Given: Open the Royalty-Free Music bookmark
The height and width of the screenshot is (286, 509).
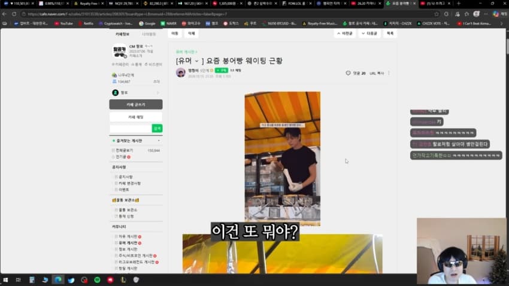Looking at the screenshot, I should coord(320,23).
